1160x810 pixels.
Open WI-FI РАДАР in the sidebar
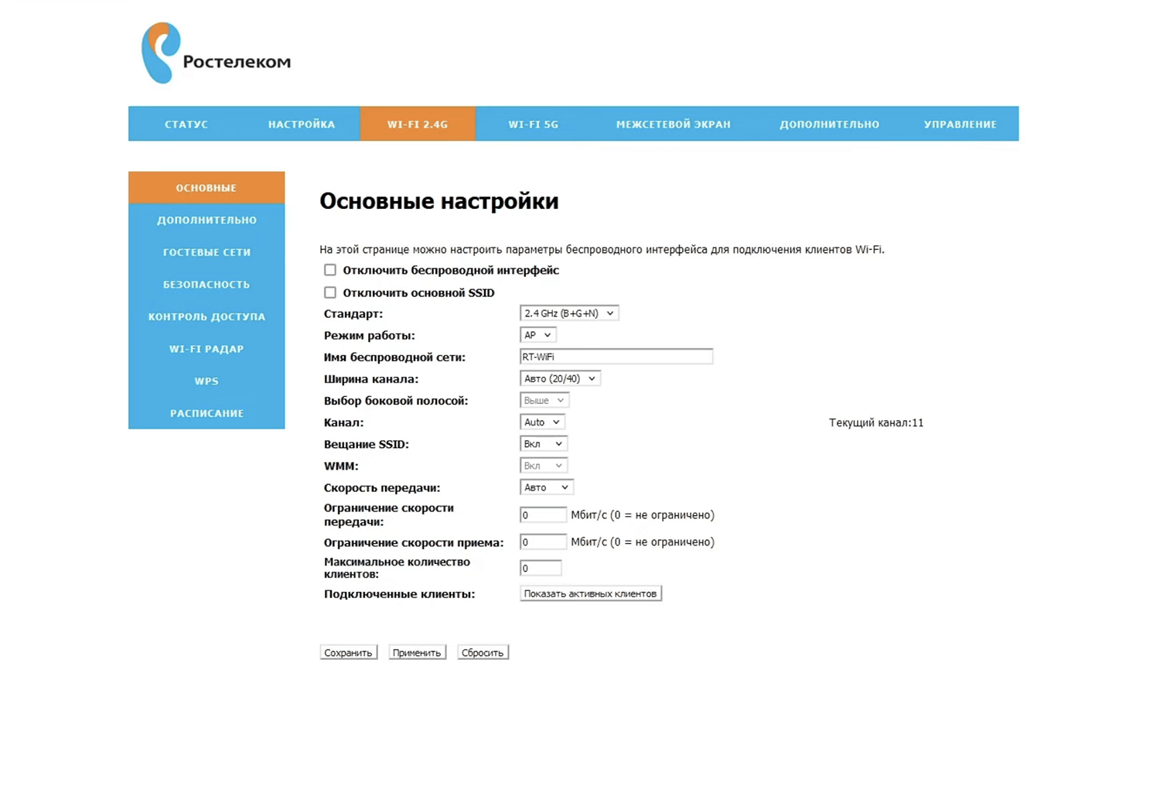tap(206, 349)
